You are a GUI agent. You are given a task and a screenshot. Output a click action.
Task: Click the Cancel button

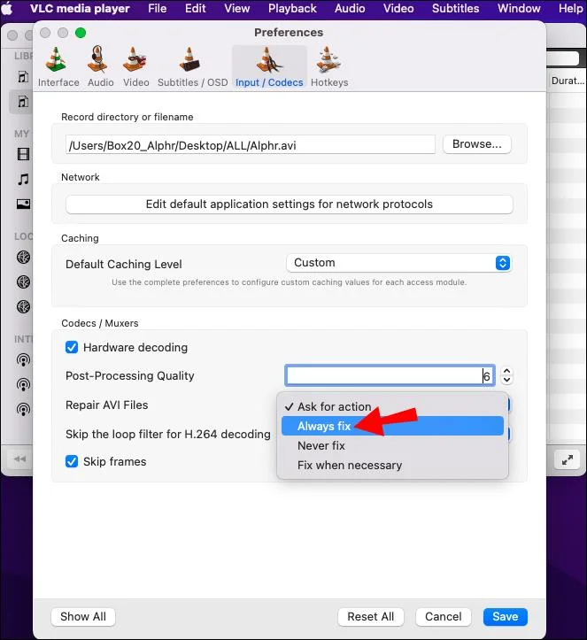click(x=444, y=616)
